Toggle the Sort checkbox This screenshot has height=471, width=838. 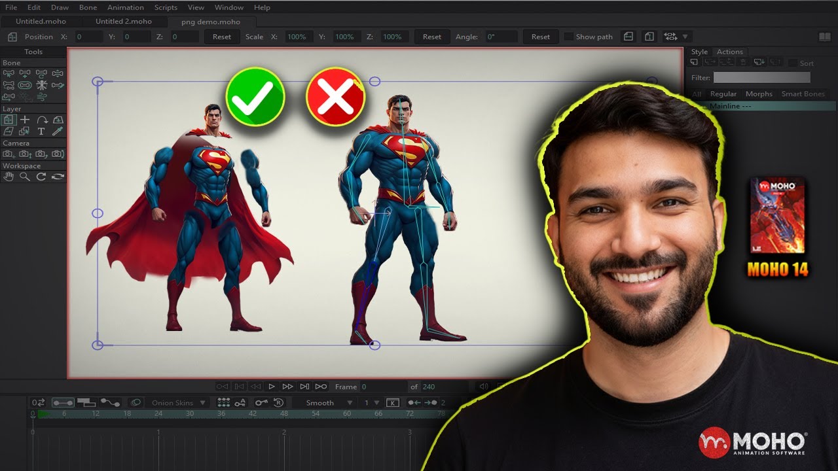click(x=793, y=63)
